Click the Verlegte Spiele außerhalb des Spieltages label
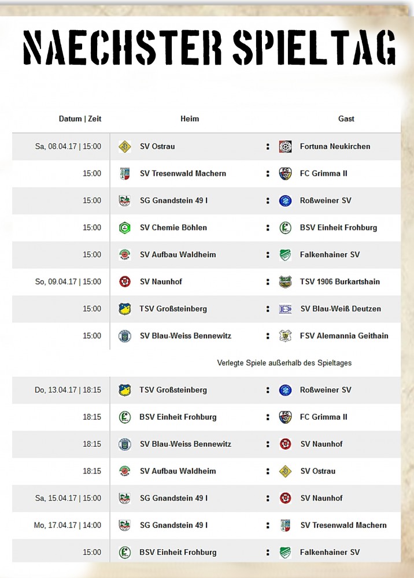This screenshot has width=414, height=578. [284, 363]
